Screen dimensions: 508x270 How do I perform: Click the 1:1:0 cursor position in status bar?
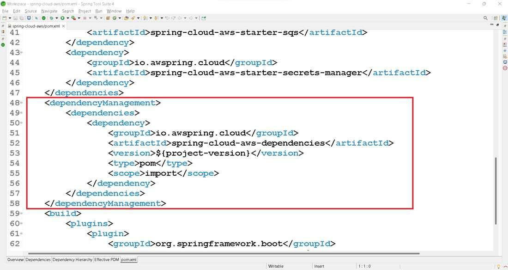[x=364, y=266]
